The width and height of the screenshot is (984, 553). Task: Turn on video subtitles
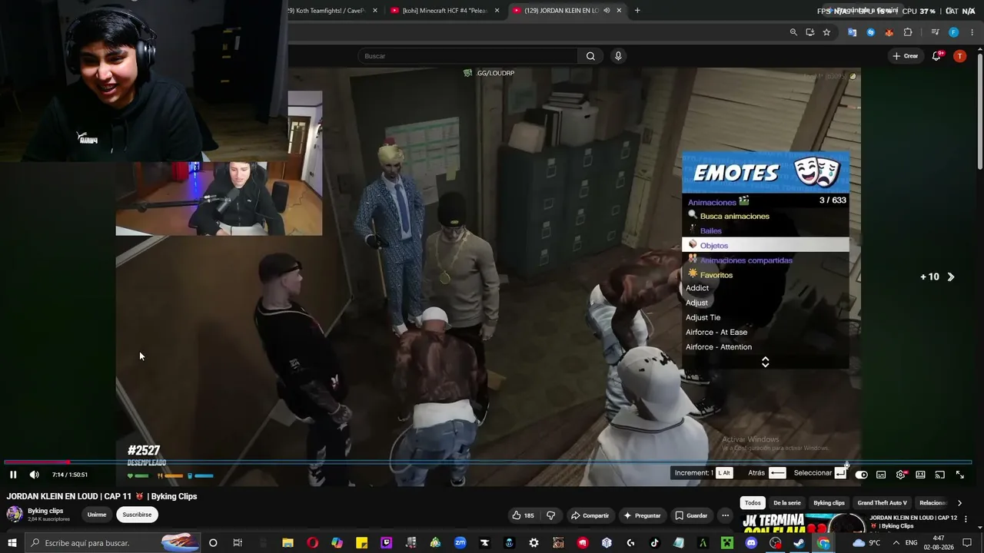[x=881, y=475]
